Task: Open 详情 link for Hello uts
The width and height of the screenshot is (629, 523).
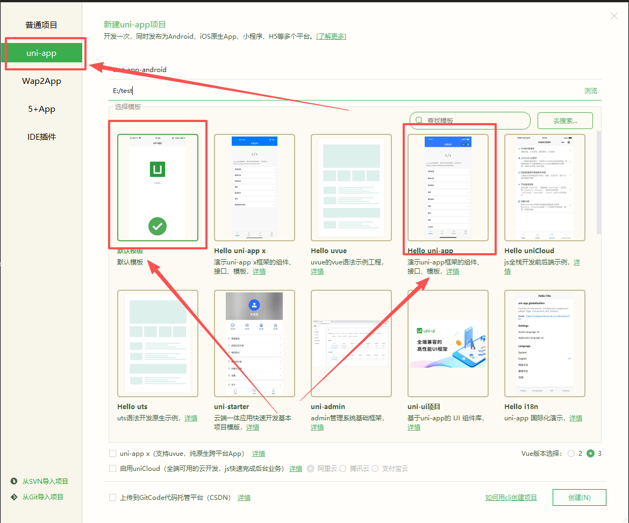Action: point(190,418)
